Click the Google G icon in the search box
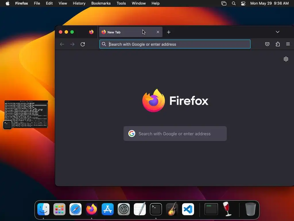The height and width of the screenshot is (221, 294). click(x=131, y=134)
